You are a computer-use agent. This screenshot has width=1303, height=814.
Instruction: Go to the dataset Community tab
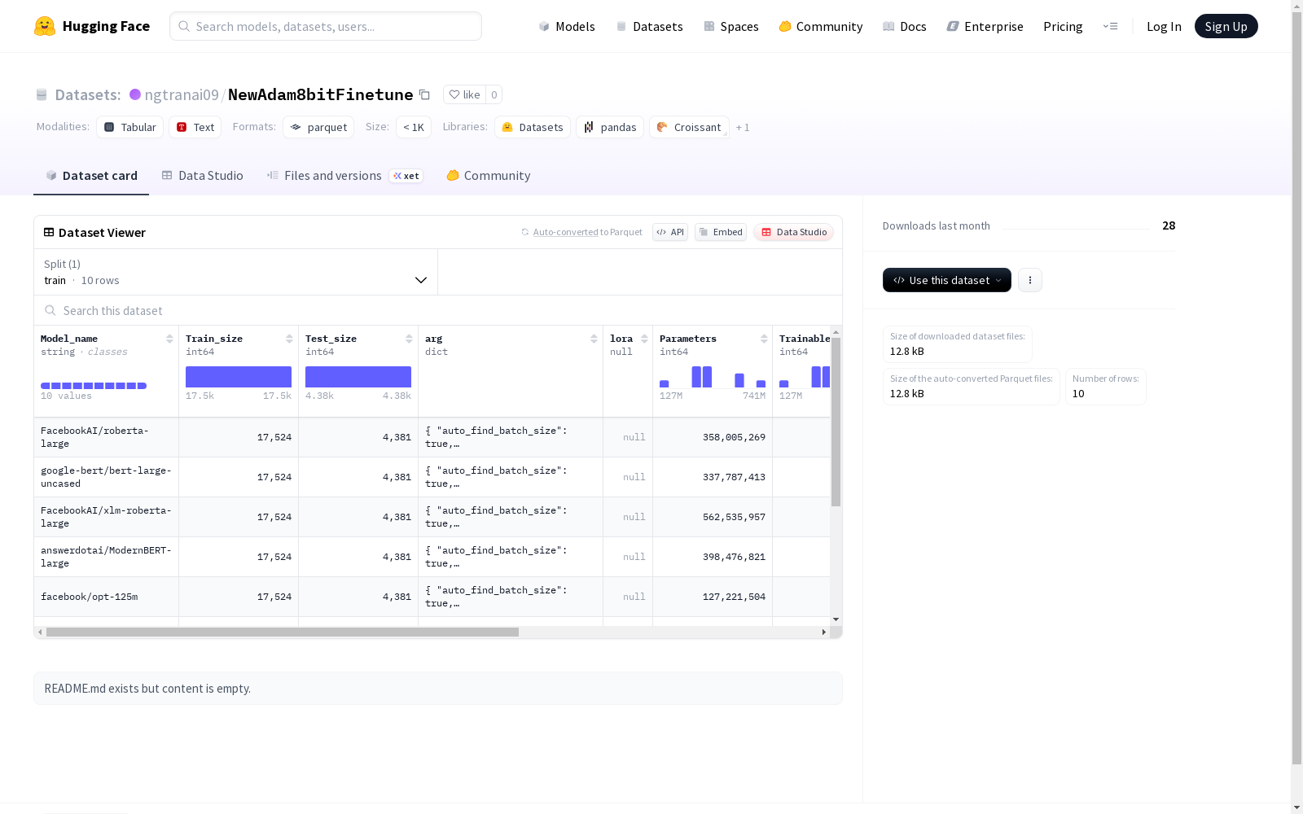[489, 176]
